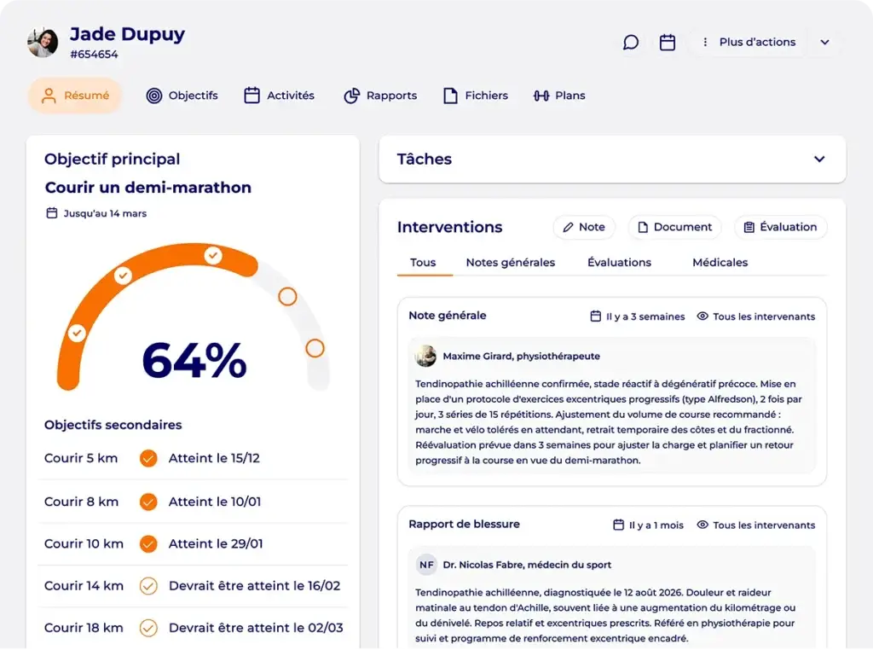Click the Fichiers document icon
The height and width of the screenshot is (650, 873).
tap(450, 96)
